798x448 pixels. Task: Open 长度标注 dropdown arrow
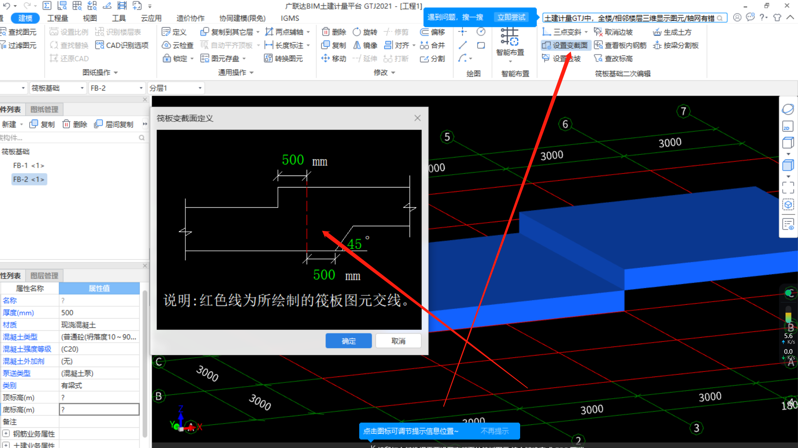pos(308,45)
